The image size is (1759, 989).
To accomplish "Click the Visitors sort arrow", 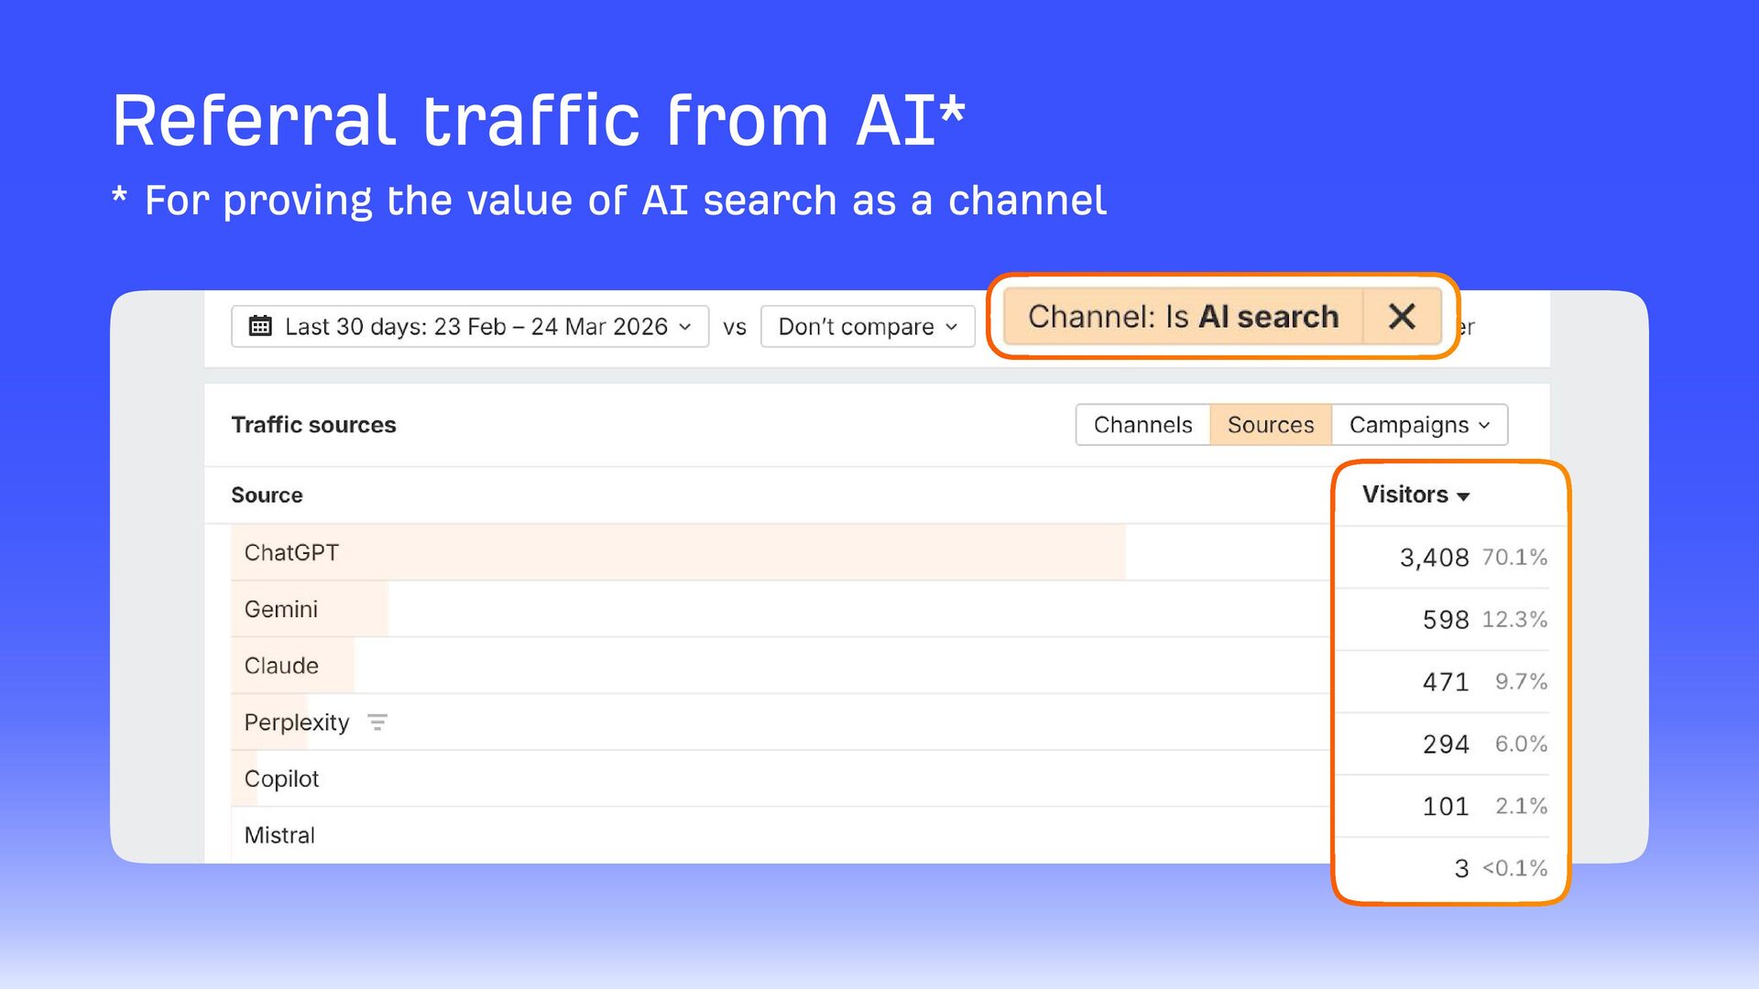I will [x=1464, y=496].
